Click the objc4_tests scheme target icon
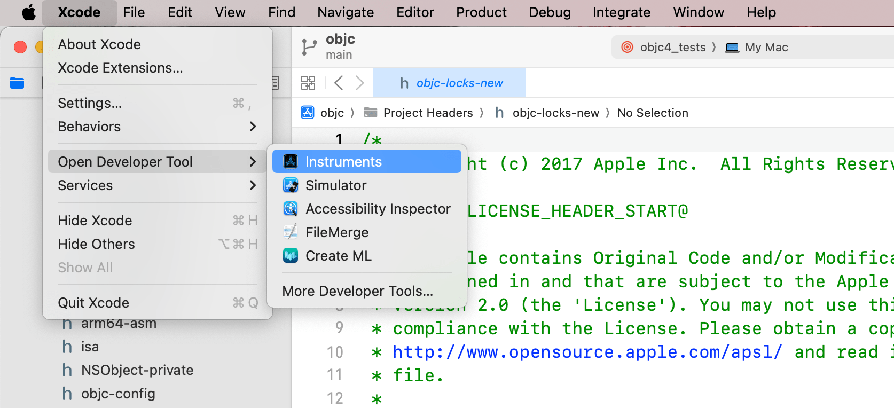The image size is (894, 408). (x=628, y=48)
